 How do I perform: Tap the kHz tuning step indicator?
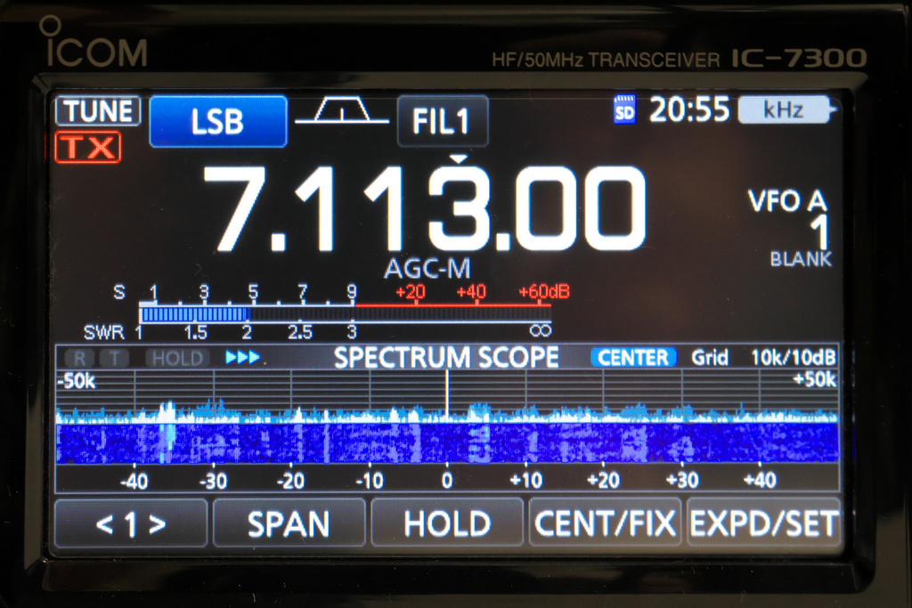(x=786, y=109)
